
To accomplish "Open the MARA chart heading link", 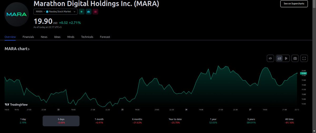I will pos(17,49).
